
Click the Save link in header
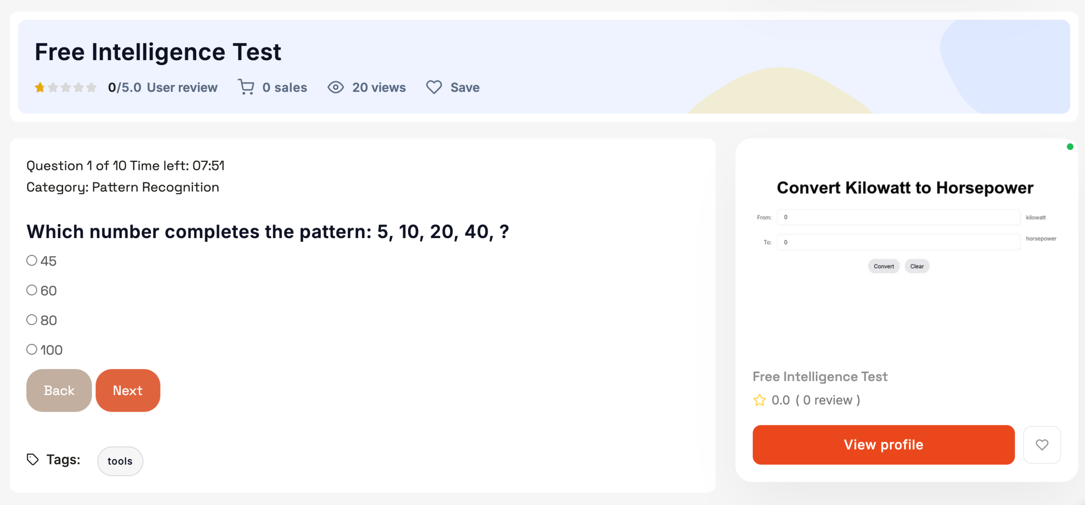pos(465,87)
